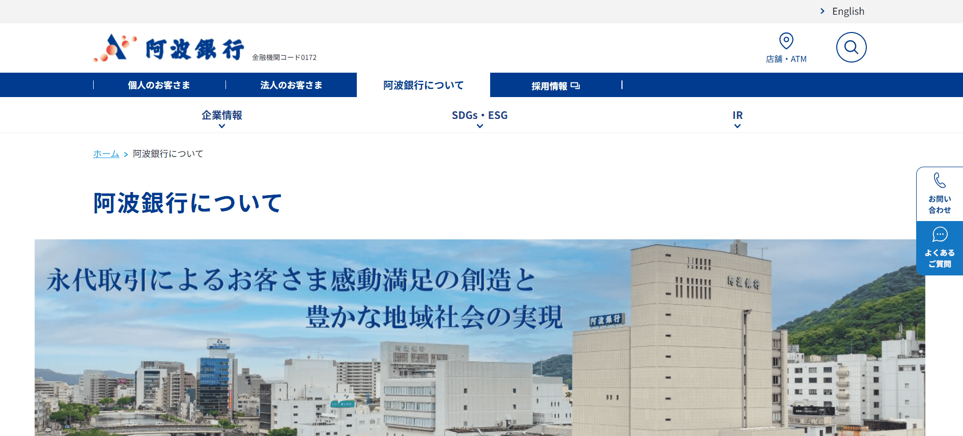Open the よくあるご質問 side button

[x=940, y=248]
